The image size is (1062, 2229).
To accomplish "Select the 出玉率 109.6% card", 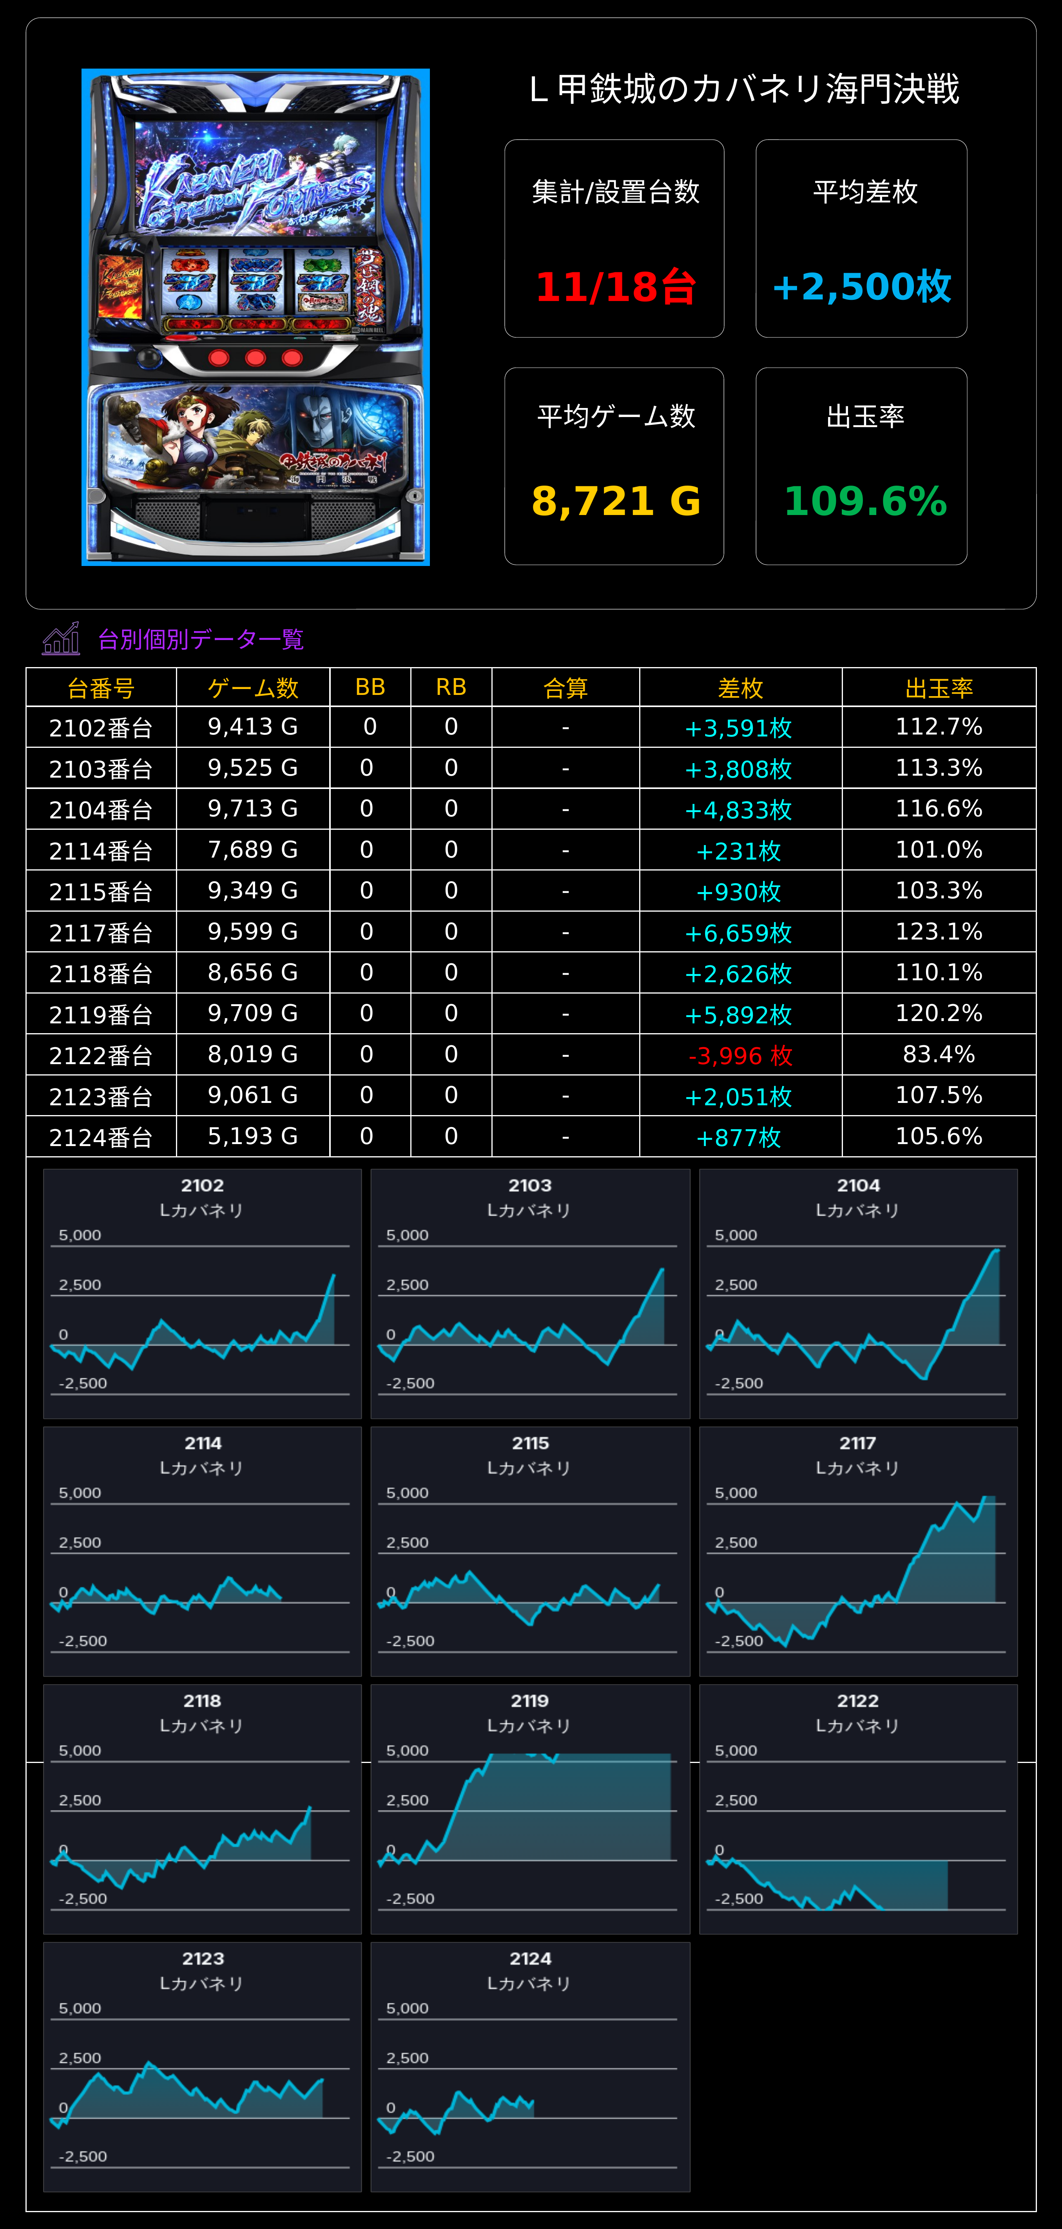I will pyautogui.click(x=861, y=466).
